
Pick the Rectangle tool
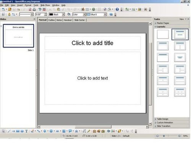tap(18, 131)
